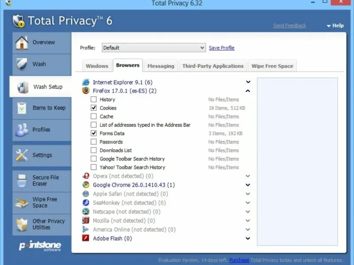Click the '3 Items, 192 KB' Forms Data value
Image resolution: width=354 pixels, height=265 pixels.
[x=225, y=133]
